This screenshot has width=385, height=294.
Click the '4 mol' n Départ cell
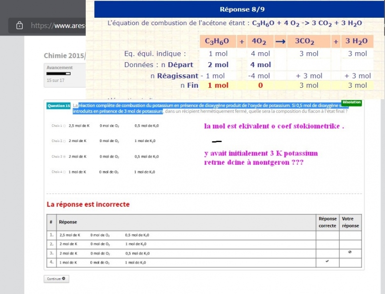(x=261, y=65)
